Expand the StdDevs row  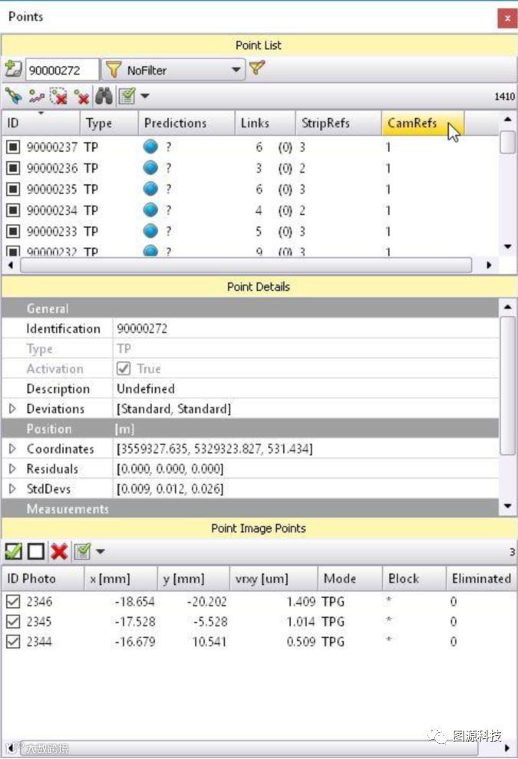tap(12, 488)
